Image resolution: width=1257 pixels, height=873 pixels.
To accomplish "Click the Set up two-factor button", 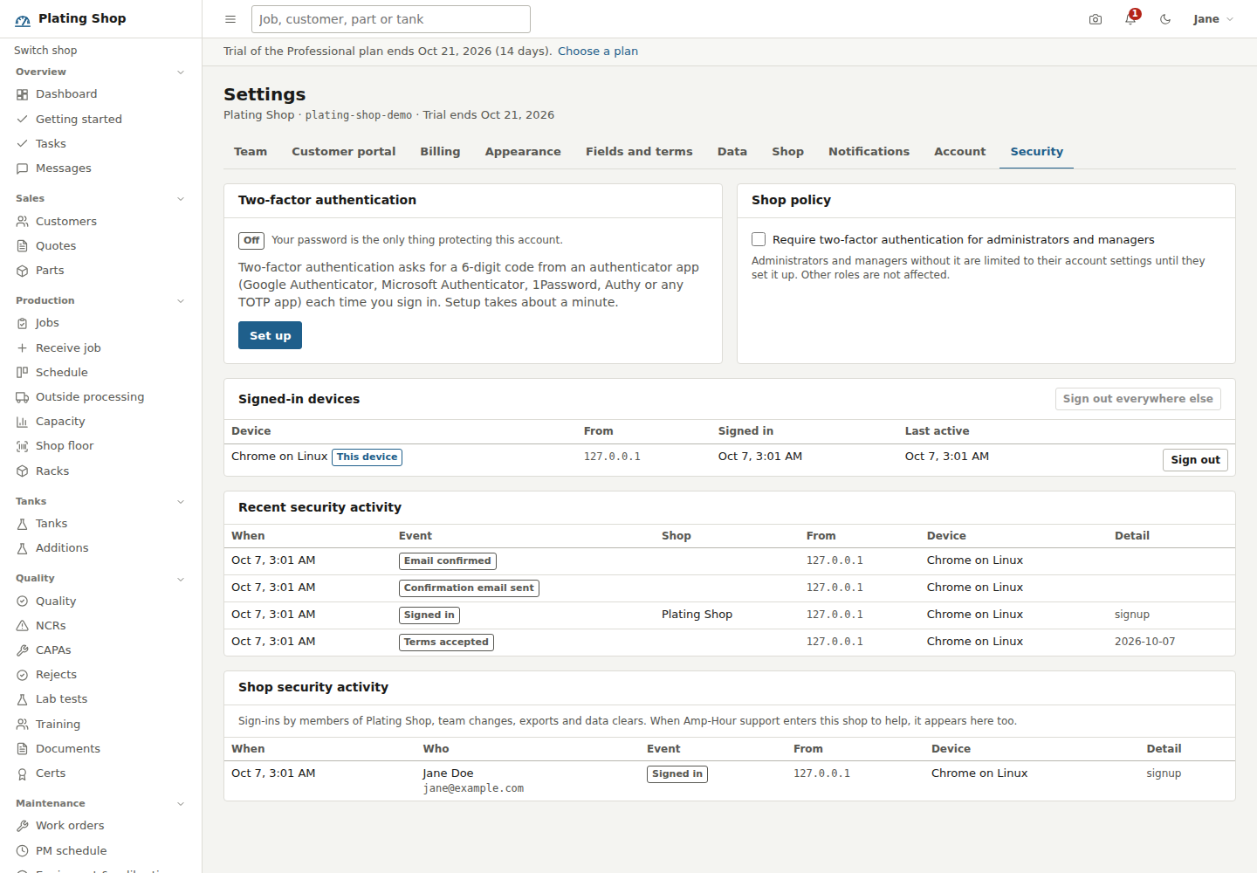I will [x=270, y=335].
